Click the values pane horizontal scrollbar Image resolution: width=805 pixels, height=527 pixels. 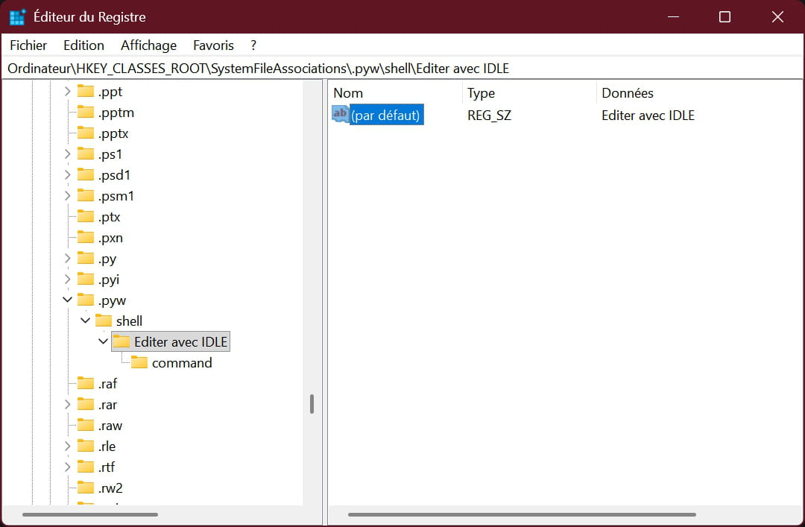coord(522,514)
